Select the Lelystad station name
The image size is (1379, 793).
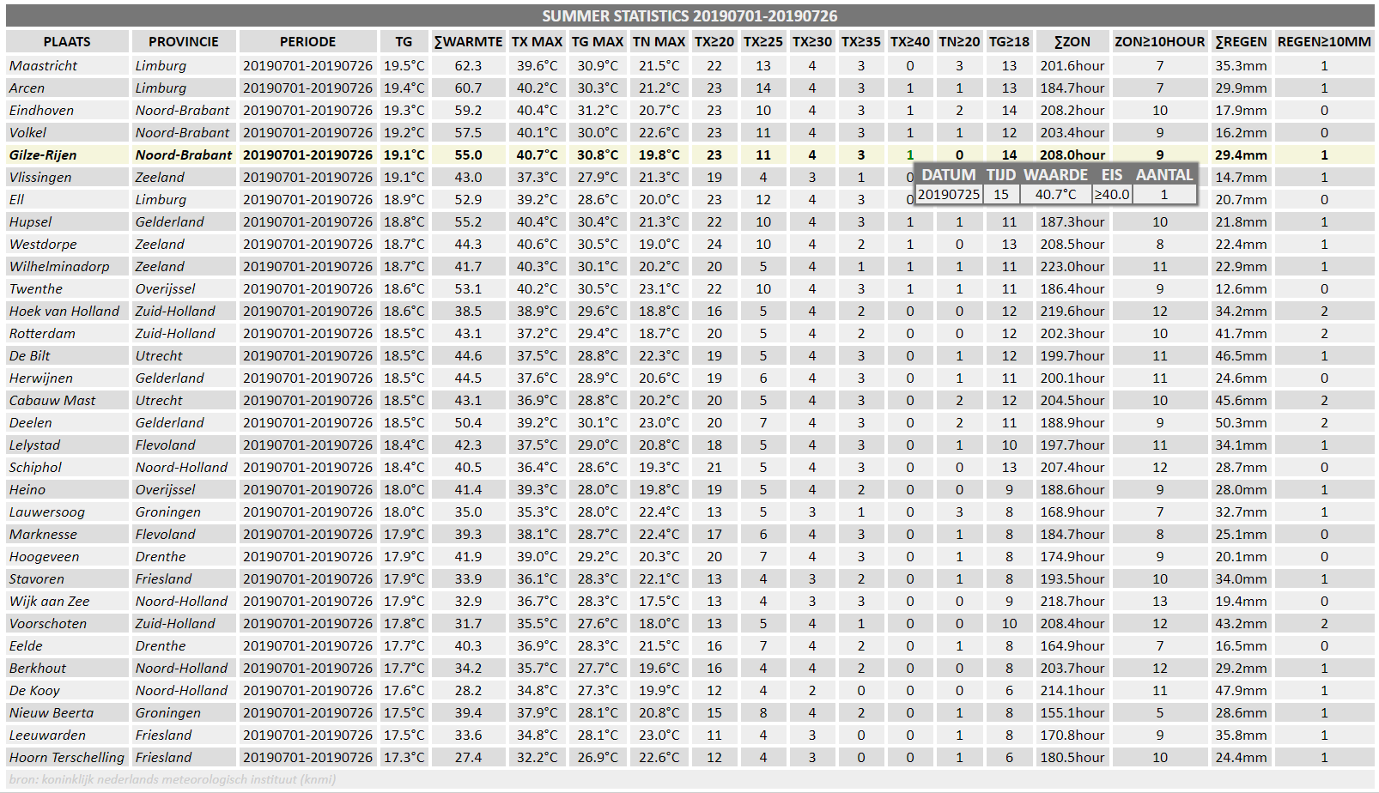tap(34, 445)
